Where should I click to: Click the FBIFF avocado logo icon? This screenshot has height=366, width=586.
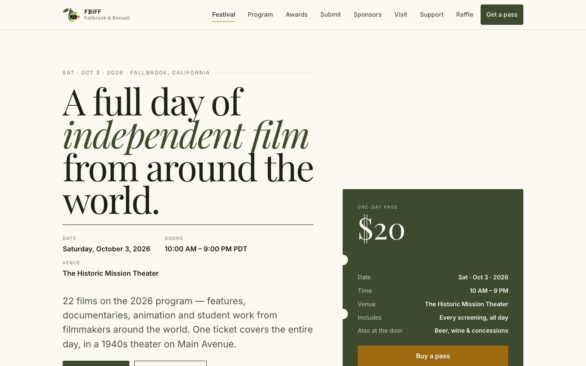71,15
